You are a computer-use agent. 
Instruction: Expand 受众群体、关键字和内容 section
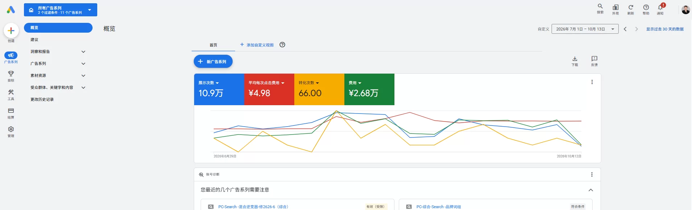(x=83, y=87)
